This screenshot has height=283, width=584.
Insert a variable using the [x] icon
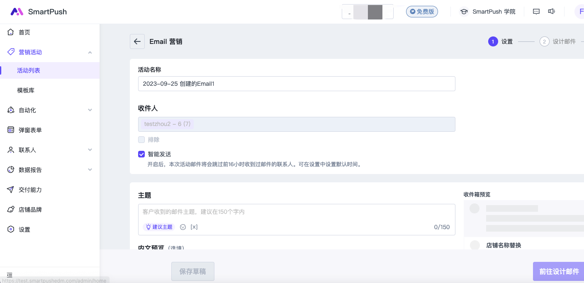point(194,227)
